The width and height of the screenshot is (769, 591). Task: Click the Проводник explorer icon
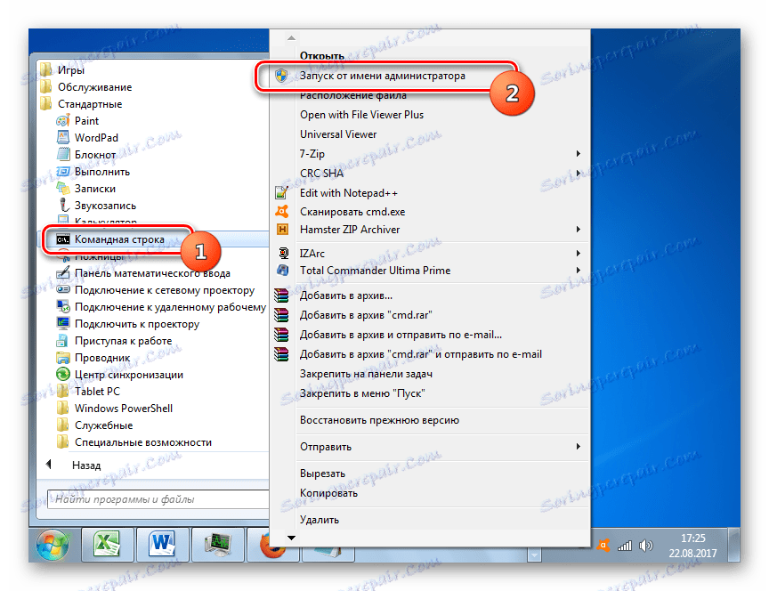63,358
